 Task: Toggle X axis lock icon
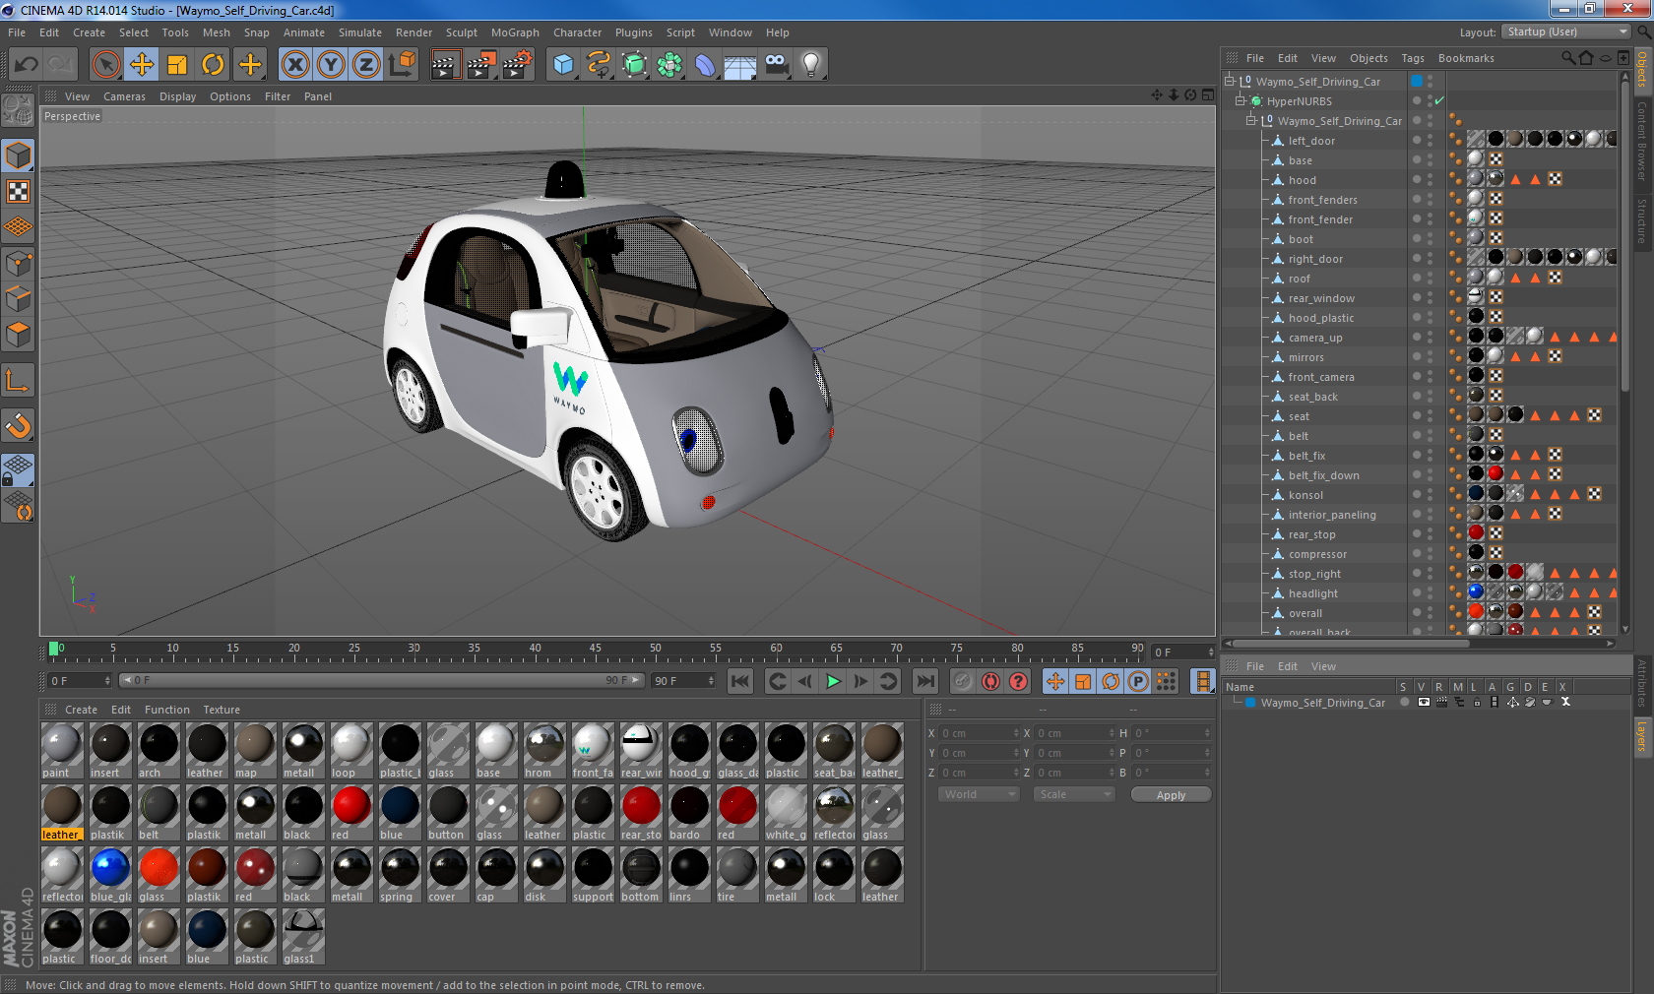pos(295,65)
